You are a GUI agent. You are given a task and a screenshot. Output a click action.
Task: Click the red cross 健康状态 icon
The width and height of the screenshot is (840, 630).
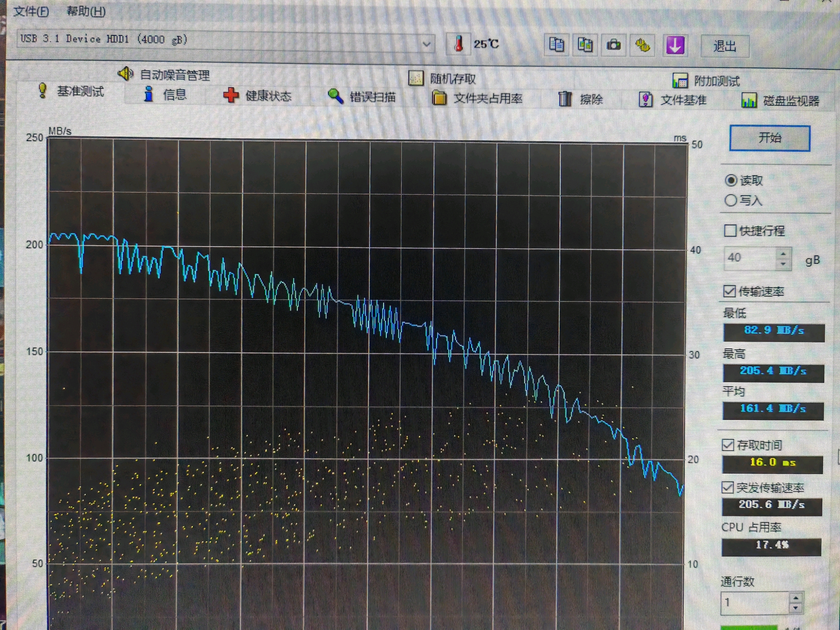coord(231,95)
